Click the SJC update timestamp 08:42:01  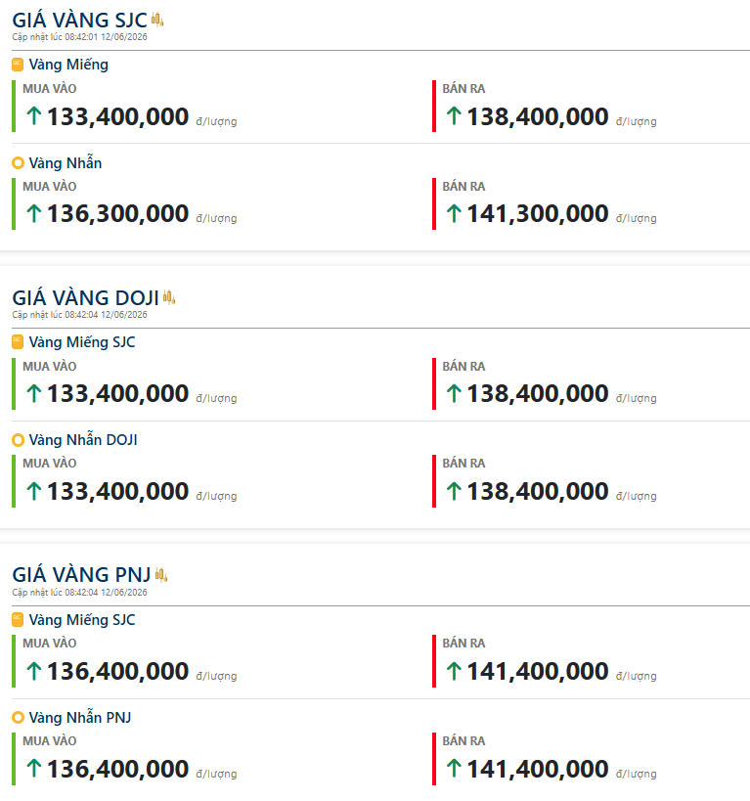pyautogui.click(x=80, y=37)
